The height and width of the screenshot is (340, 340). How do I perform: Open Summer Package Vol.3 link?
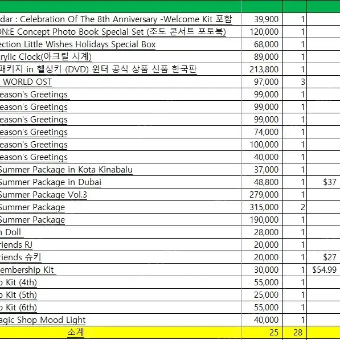click(x=43, y=195)
